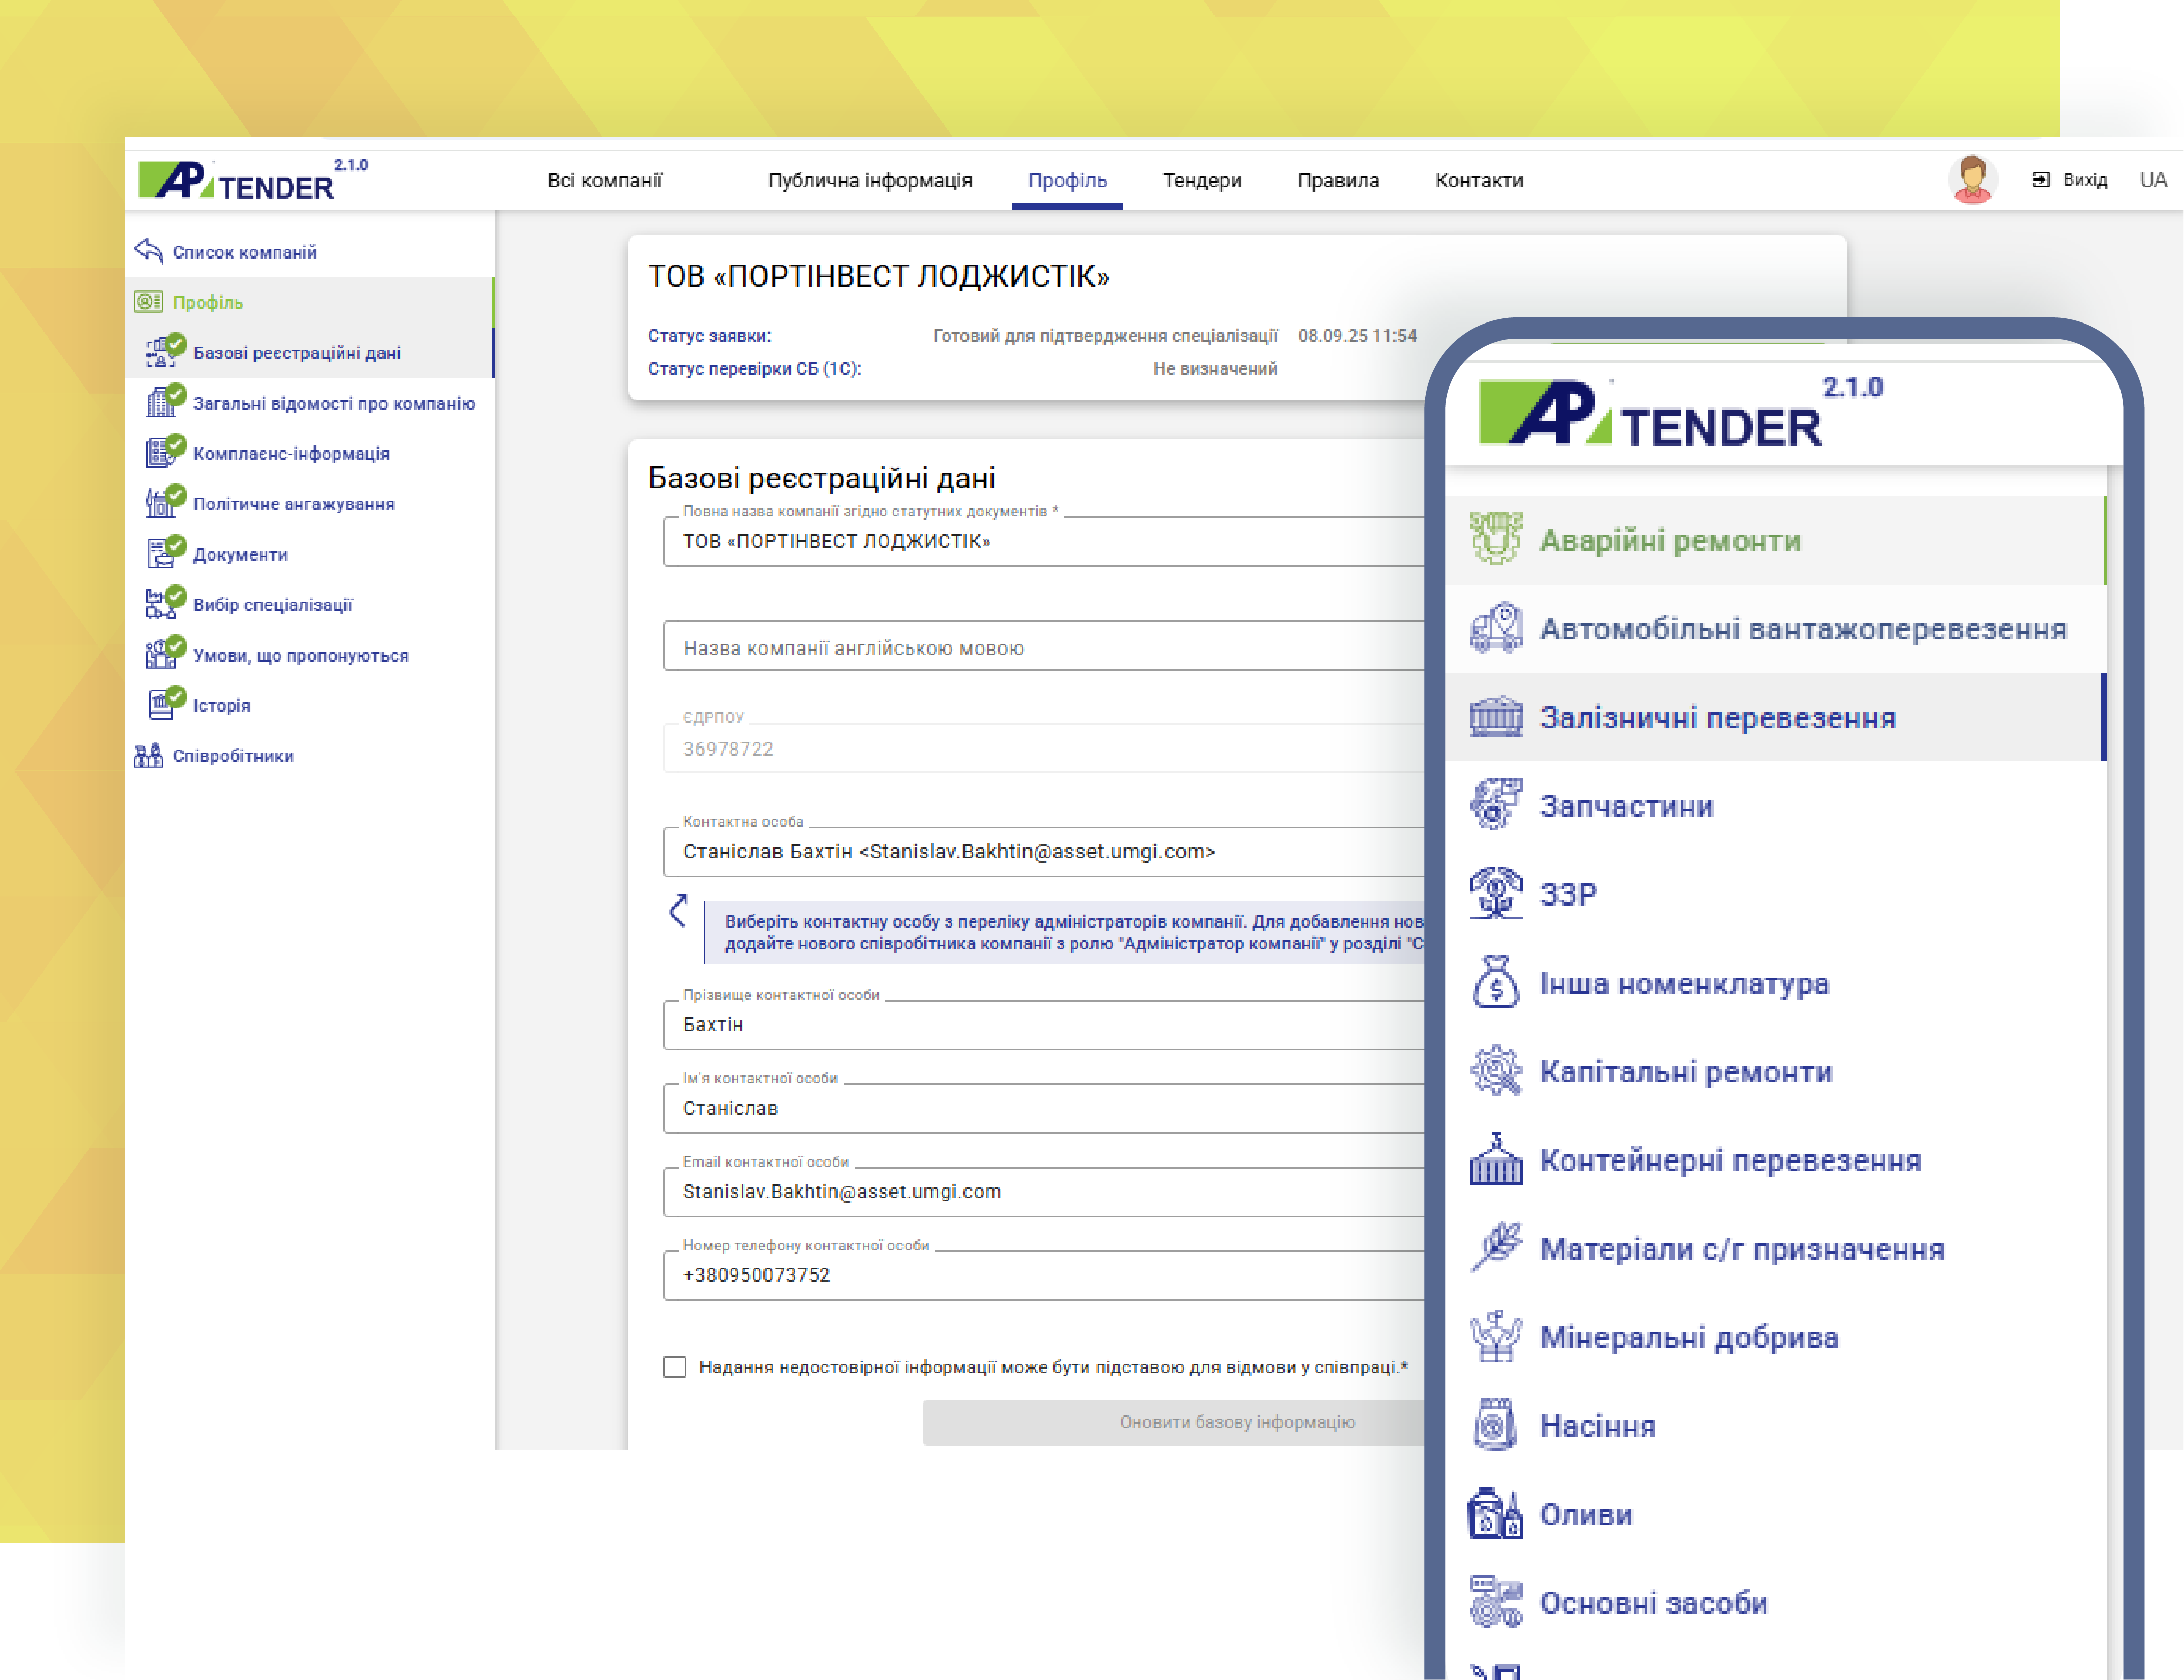This screenshot has height=1680, width=2184.
Task: Click the Співробітники people icon
Action: coord(148,756)
